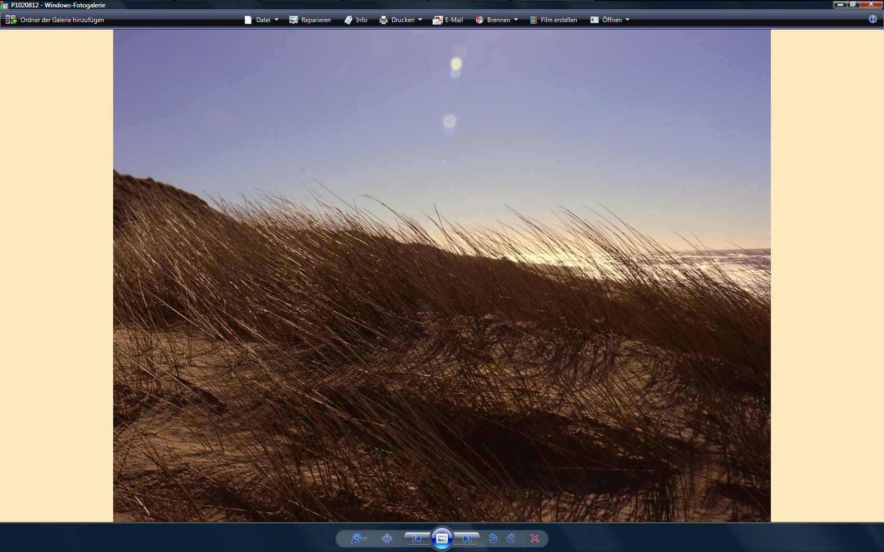This screenshot has width=884, height=552.
Task: Expand the Brennen dropdown arrow
Action: [516, 20]
